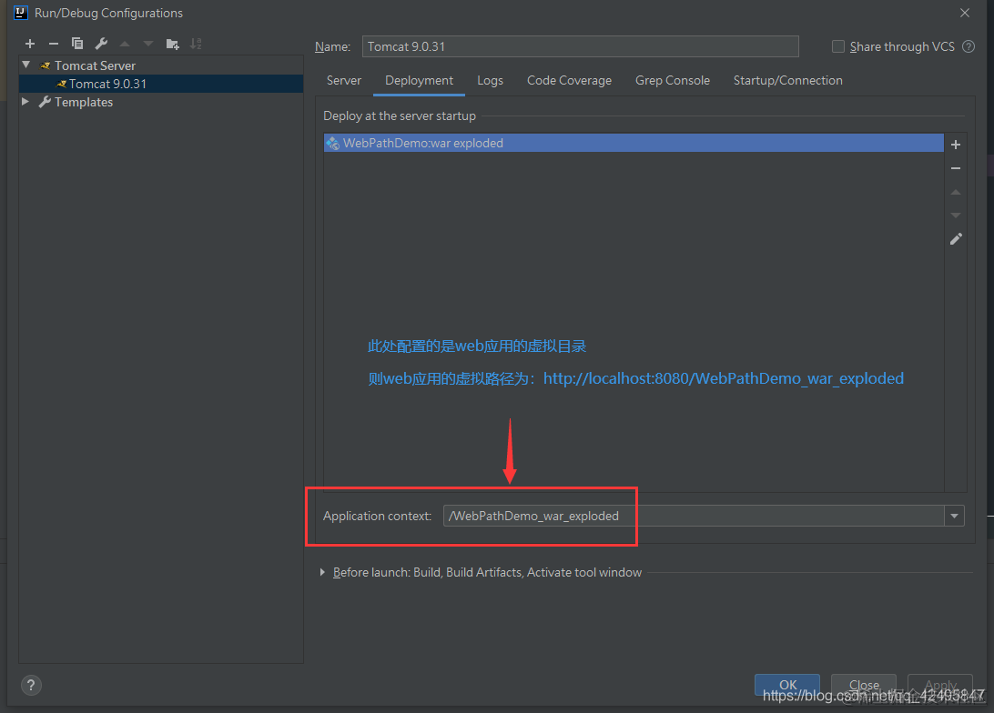The width and height of the screenshot is (994, 713).
Task: Close the Run/Debug Configurations dialog
Action: click(x=965, y=13)
